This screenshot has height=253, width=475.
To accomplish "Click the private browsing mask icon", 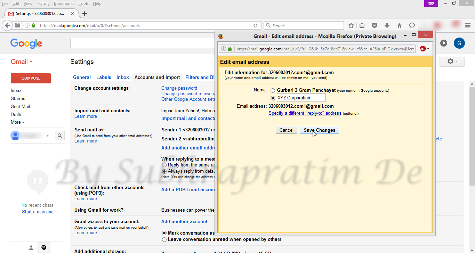I will pos(431,3).
